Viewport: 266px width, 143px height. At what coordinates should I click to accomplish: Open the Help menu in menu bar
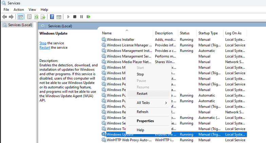pos(44,9)
